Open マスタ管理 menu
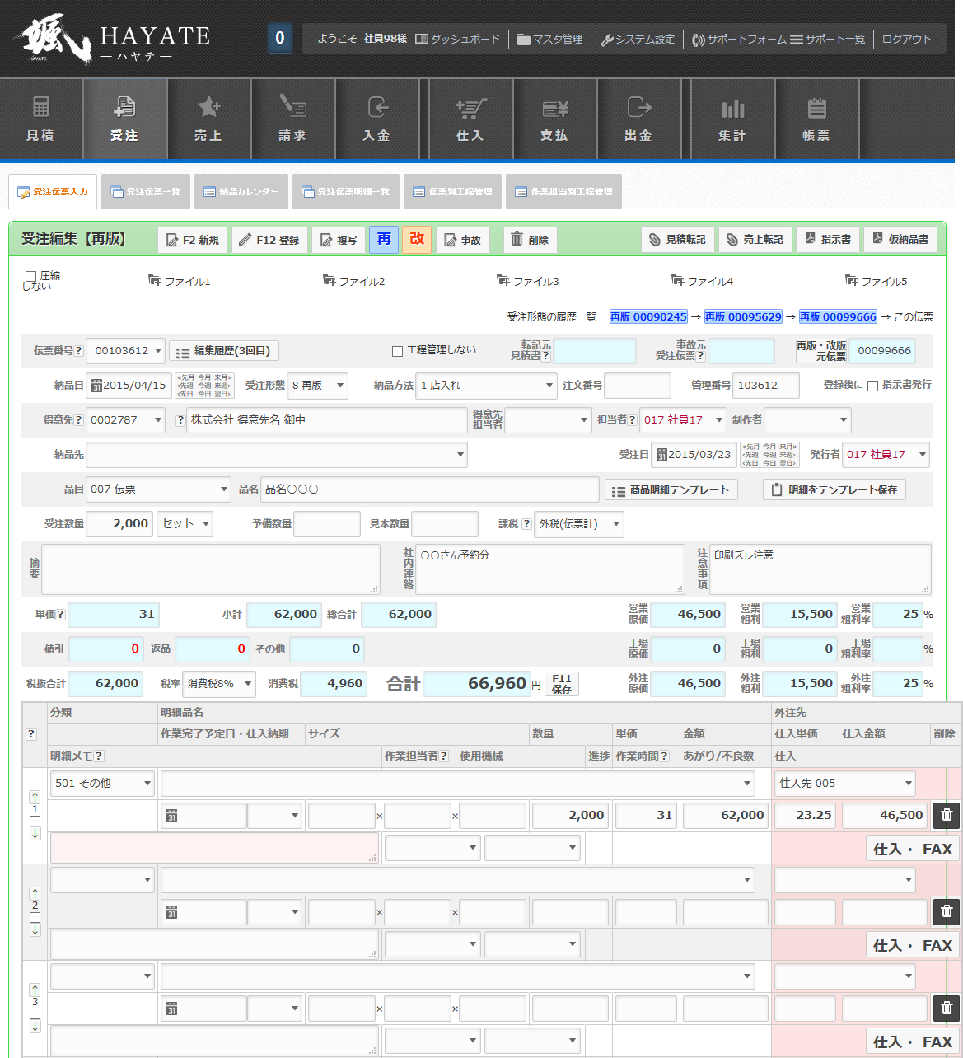Screen dimensions: 963x1058 click(x=549, y=39)
